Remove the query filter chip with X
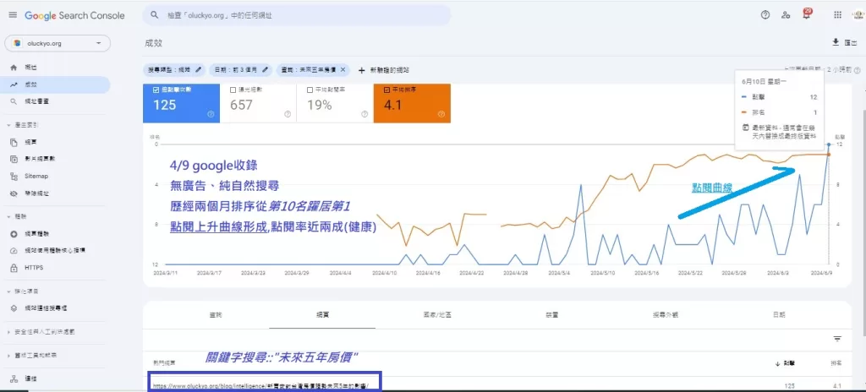The image size is (866, 392). tap(342, 69)
